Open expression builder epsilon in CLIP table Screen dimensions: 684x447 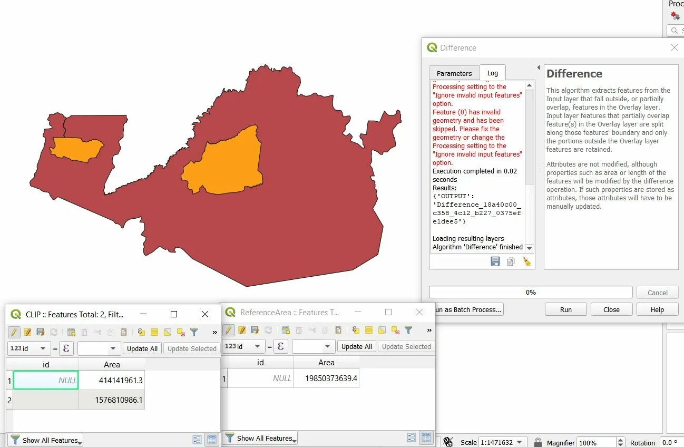click(66, 348)
